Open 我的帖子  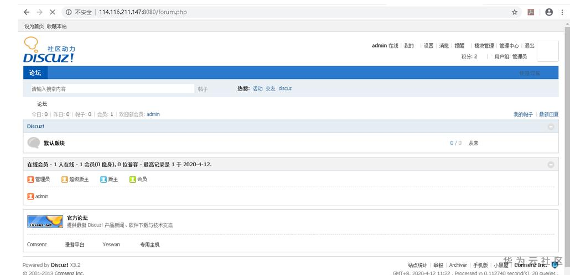(523, 114)
